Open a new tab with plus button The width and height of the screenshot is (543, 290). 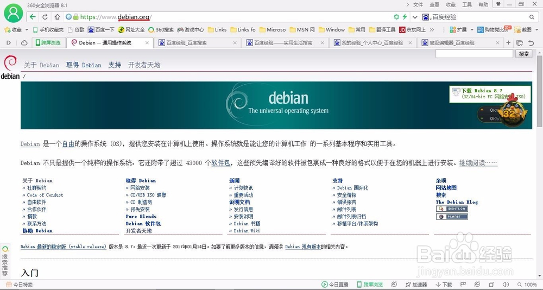point(508,42)
